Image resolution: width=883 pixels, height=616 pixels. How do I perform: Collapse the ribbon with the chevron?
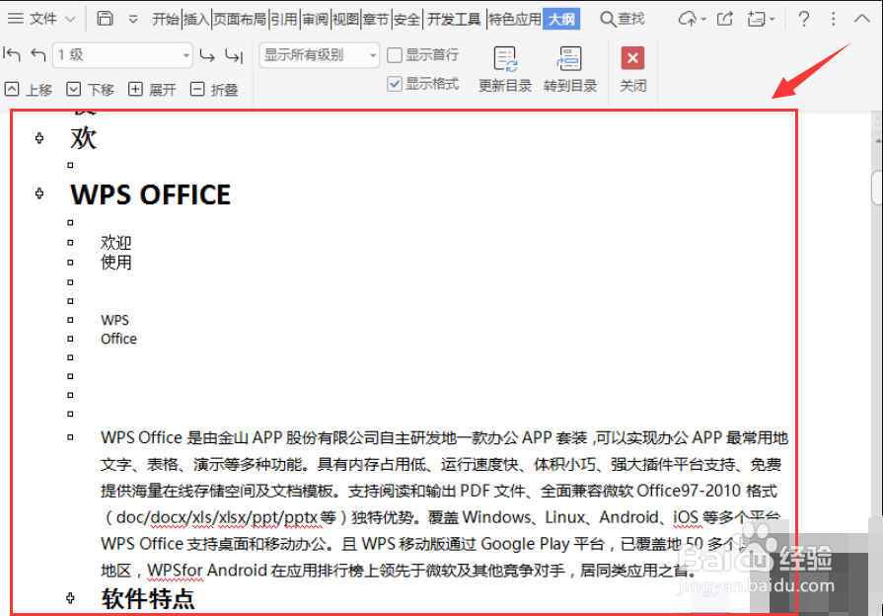click(x=861, y=19)
